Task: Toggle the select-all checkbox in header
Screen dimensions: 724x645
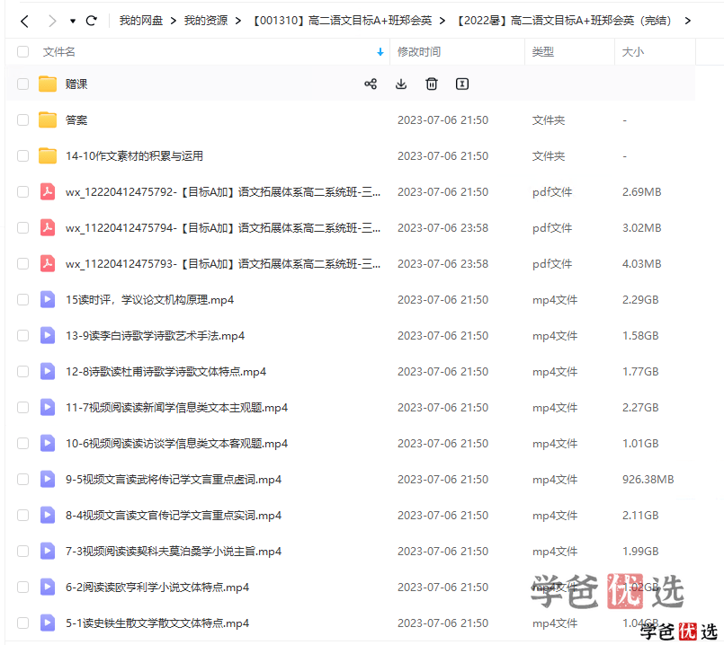Action: click(22, 51)
